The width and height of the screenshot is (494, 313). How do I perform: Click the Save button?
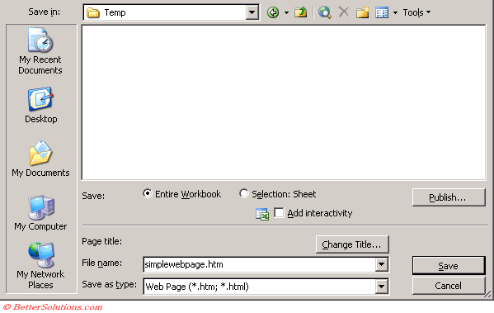[449, 266]
